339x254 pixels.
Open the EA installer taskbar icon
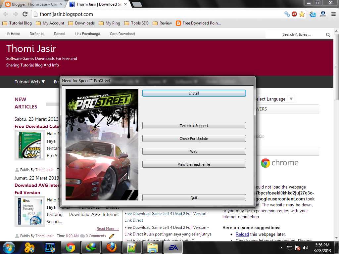[x=173, y=247]
